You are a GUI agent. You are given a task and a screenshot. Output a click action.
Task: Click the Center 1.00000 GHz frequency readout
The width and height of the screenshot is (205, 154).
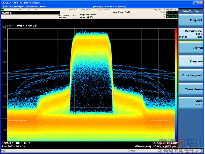coord(16,143)
